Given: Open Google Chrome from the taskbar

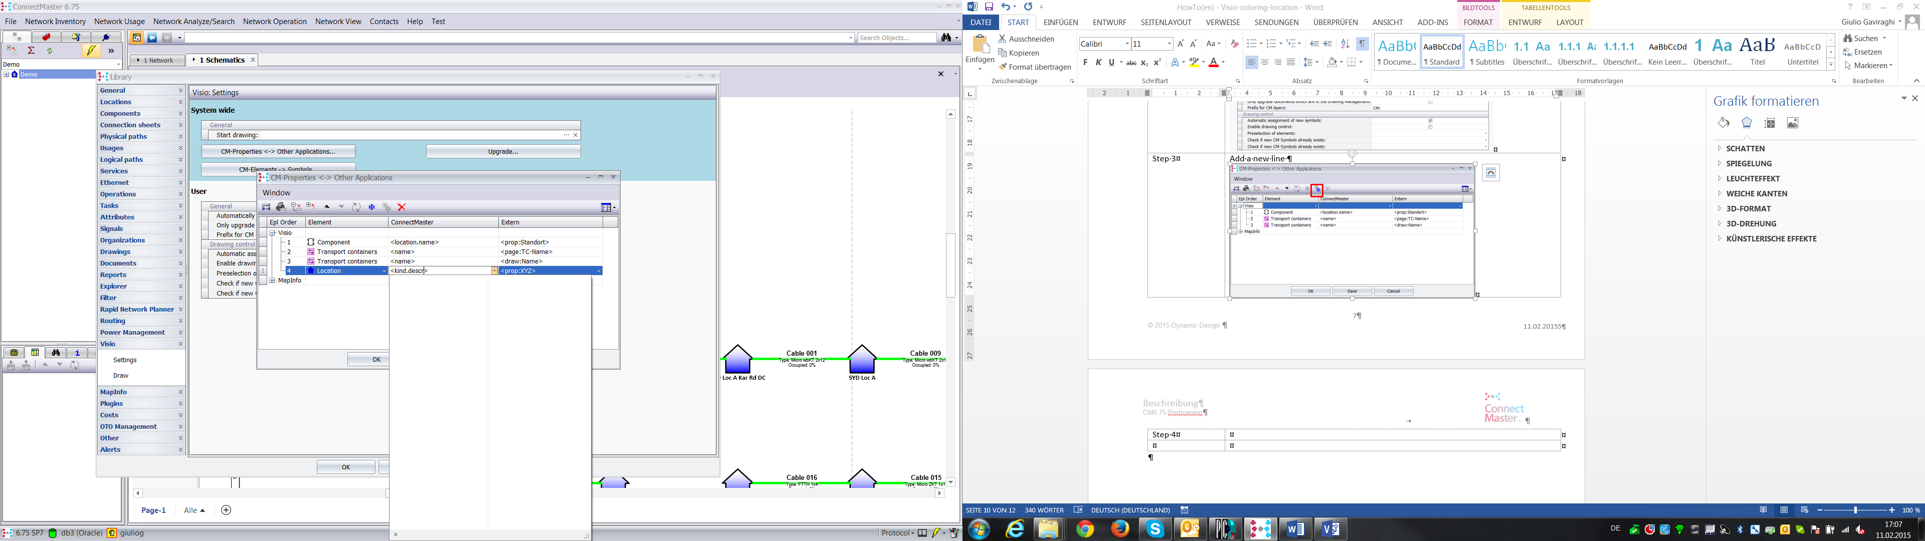Looking at the screenshot, I should 1085,529.
